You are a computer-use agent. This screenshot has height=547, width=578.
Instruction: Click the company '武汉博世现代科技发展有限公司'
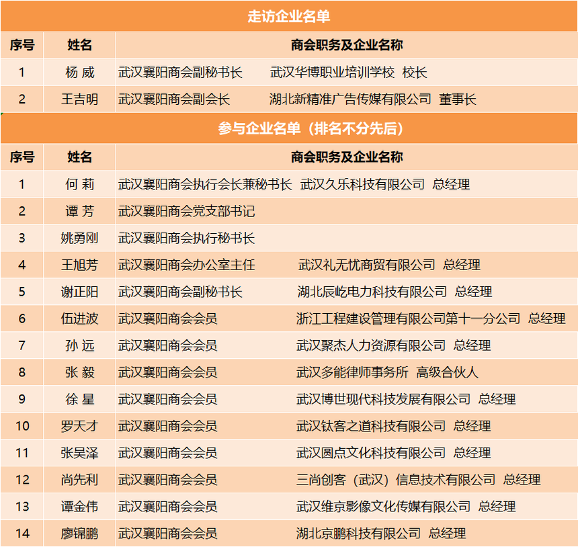pyautogui.click(x=383, y=399)
